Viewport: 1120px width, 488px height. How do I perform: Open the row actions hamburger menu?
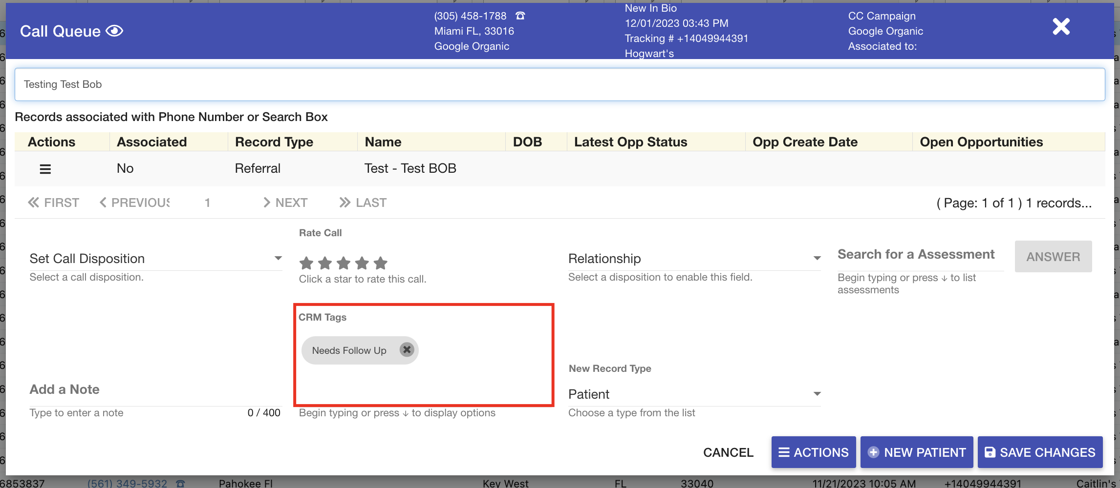pyautogui.click(x=45, y=169)
